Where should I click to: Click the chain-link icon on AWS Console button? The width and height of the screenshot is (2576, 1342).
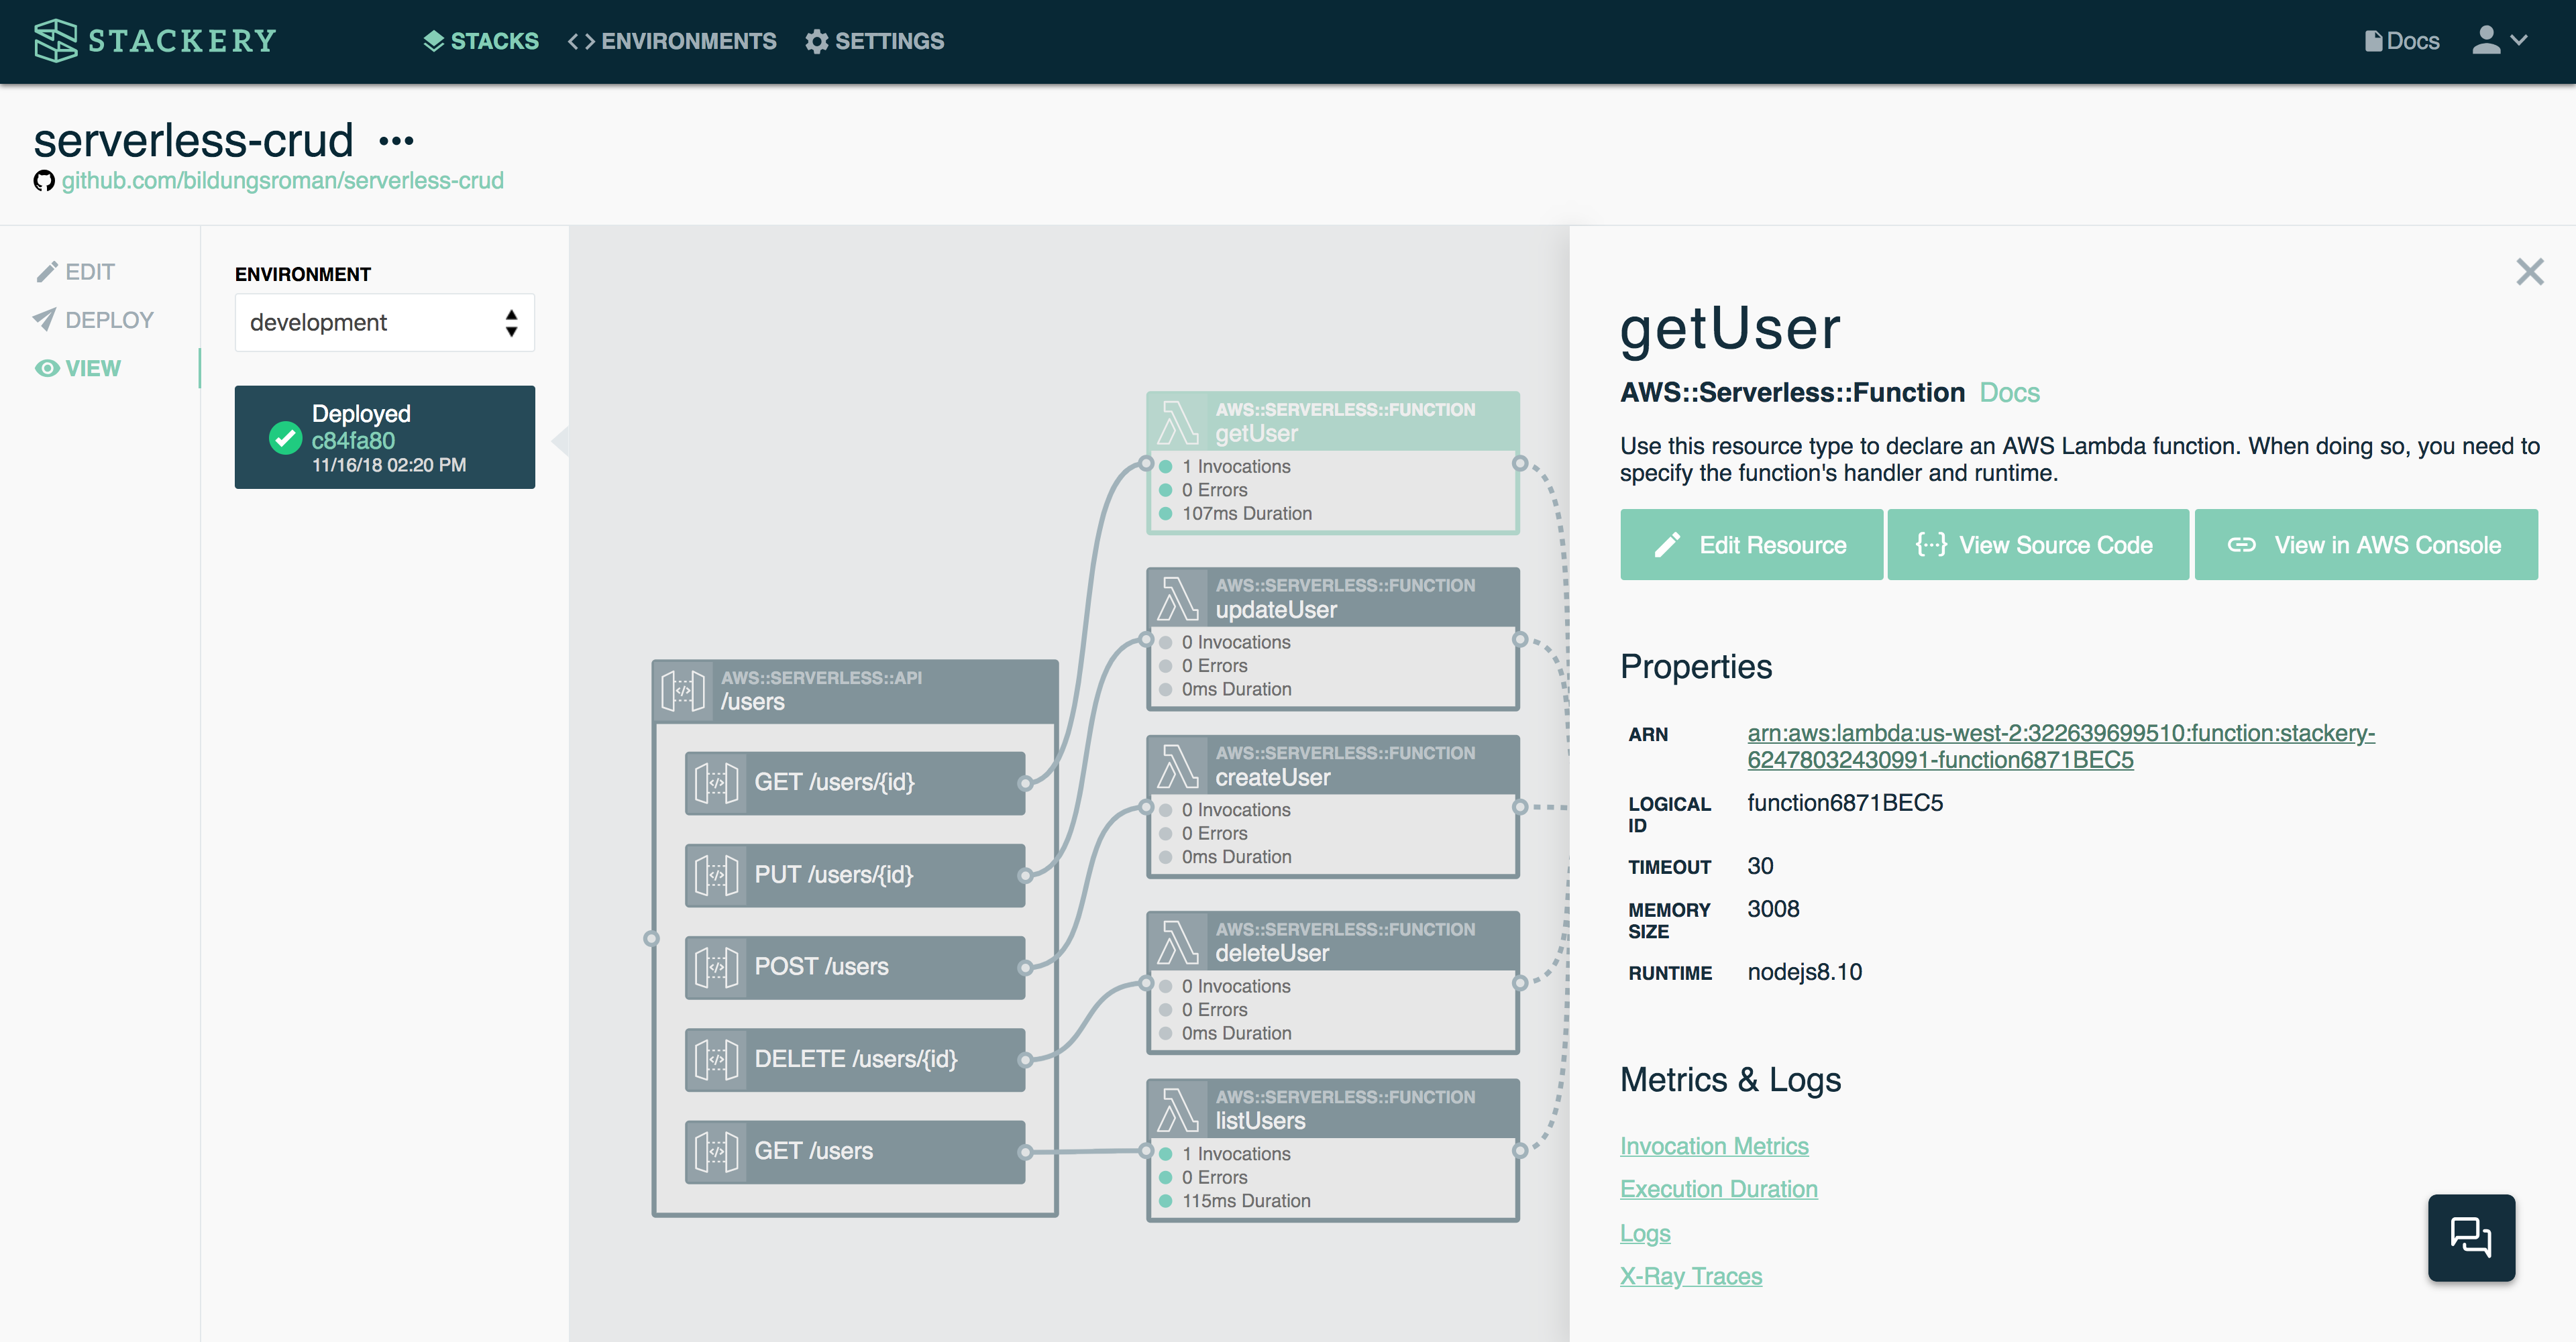click(x=2241, y=545)
